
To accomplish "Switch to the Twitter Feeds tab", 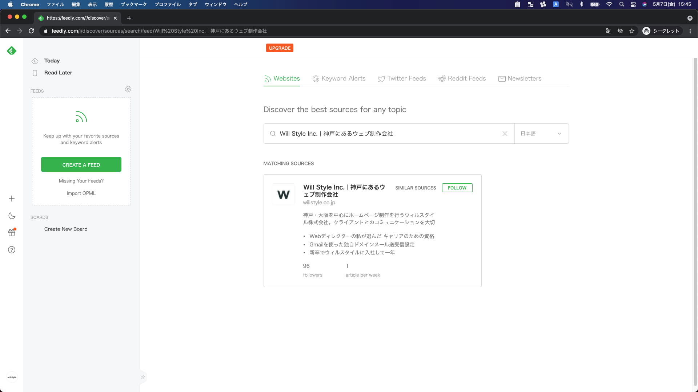I will click(x=402, y=78).
